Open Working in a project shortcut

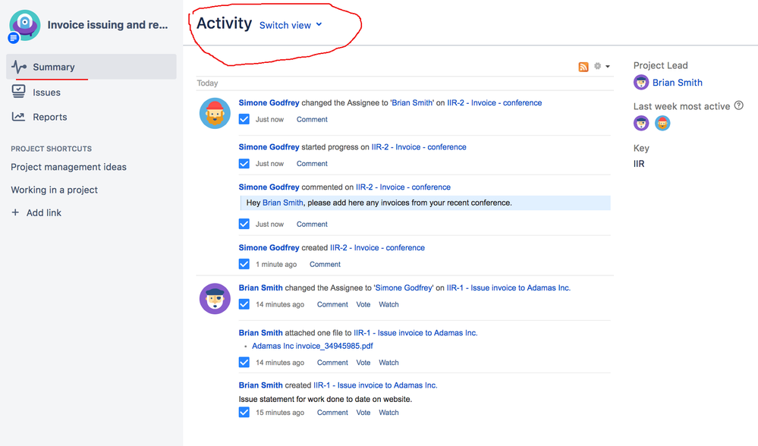[x=54, y=190]
